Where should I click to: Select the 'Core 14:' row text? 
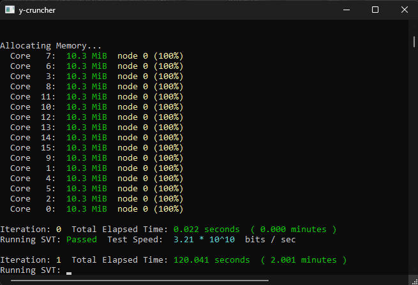[97, 138]
